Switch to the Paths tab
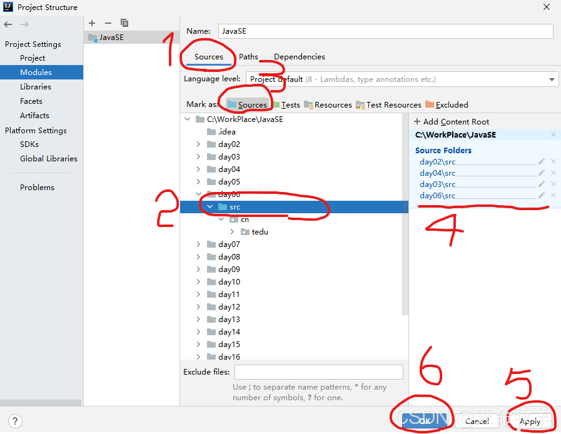Image resolution: width=561 pixels, height=434 pixels. coord(249,57)
